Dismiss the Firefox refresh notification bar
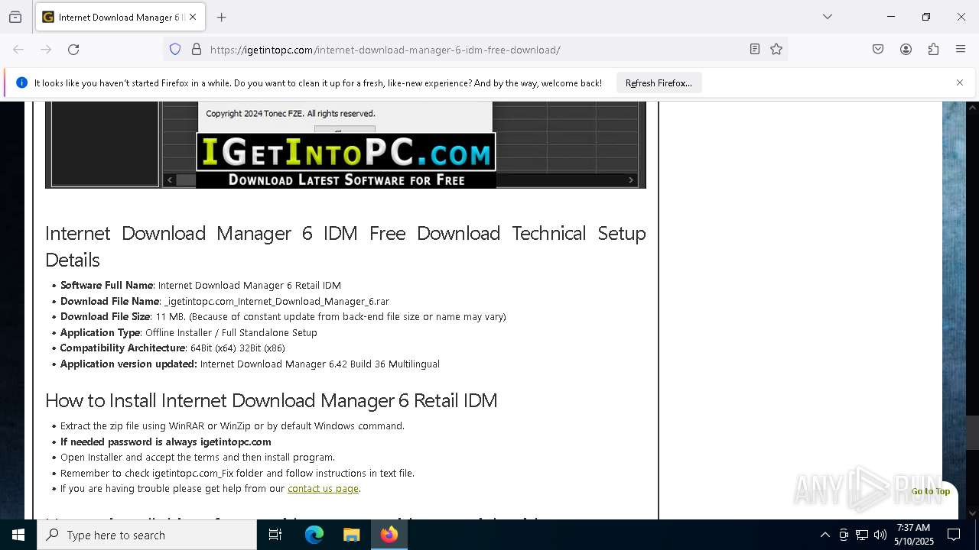This screenshot has height=550, width=979. click(960, 82)
